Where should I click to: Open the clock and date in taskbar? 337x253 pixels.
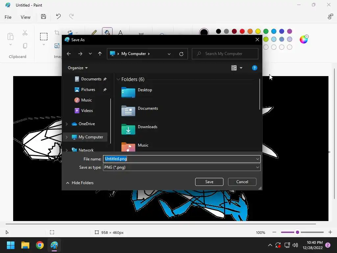[313, 245]
